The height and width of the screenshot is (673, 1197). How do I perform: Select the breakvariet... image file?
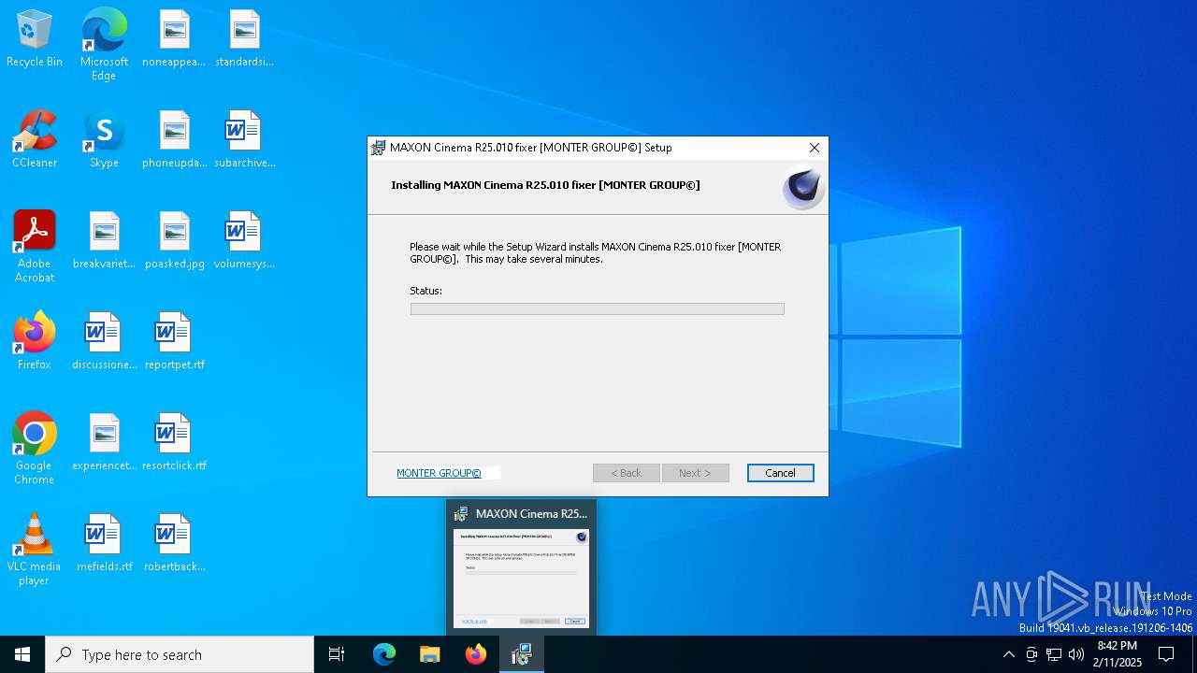(x=104, y=241)
